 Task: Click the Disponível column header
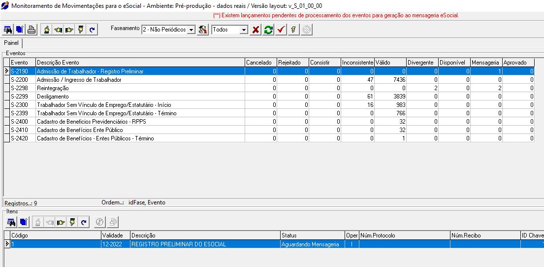454,63
